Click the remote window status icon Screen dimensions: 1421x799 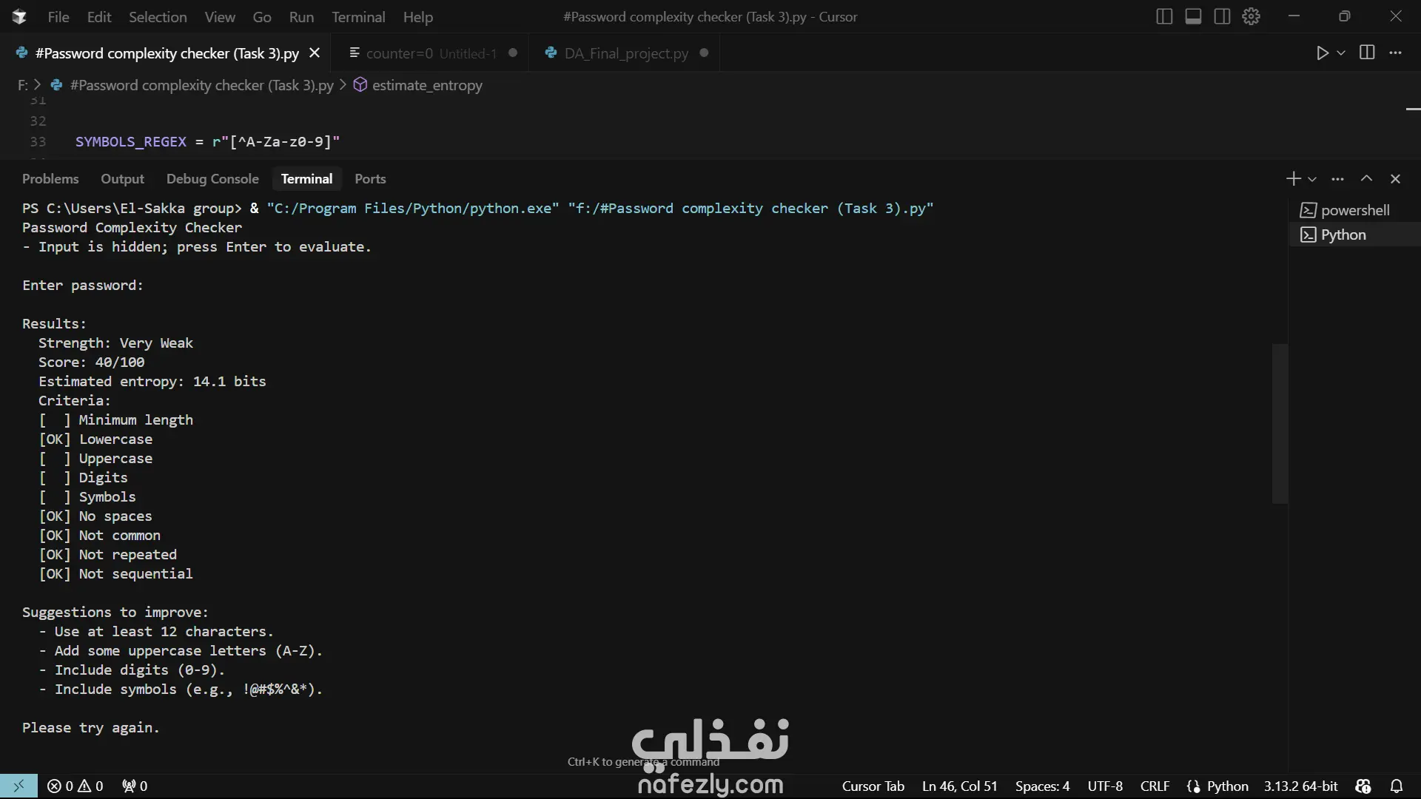tap(19, 786)
